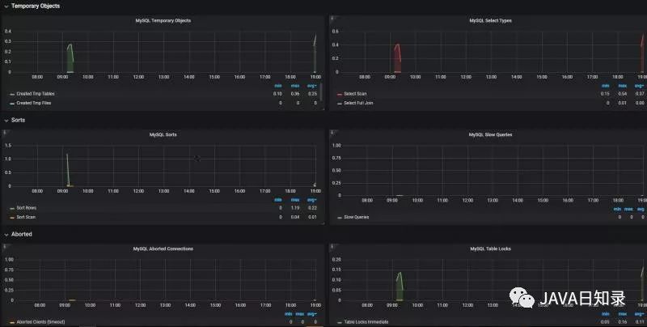Click the Select Scan red color swatch
This screenshot has height=327, width=647.
[340, 94]
